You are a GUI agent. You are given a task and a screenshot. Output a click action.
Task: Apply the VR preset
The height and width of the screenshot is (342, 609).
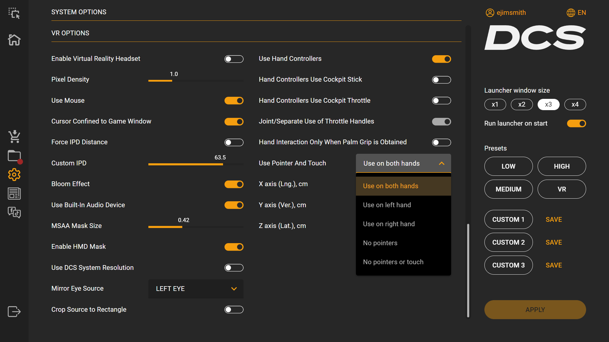561,189
